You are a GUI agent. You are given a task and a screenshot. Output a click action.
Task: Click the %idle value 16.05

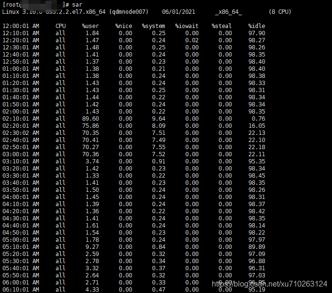pyautogui.click(x=256, y=126)
